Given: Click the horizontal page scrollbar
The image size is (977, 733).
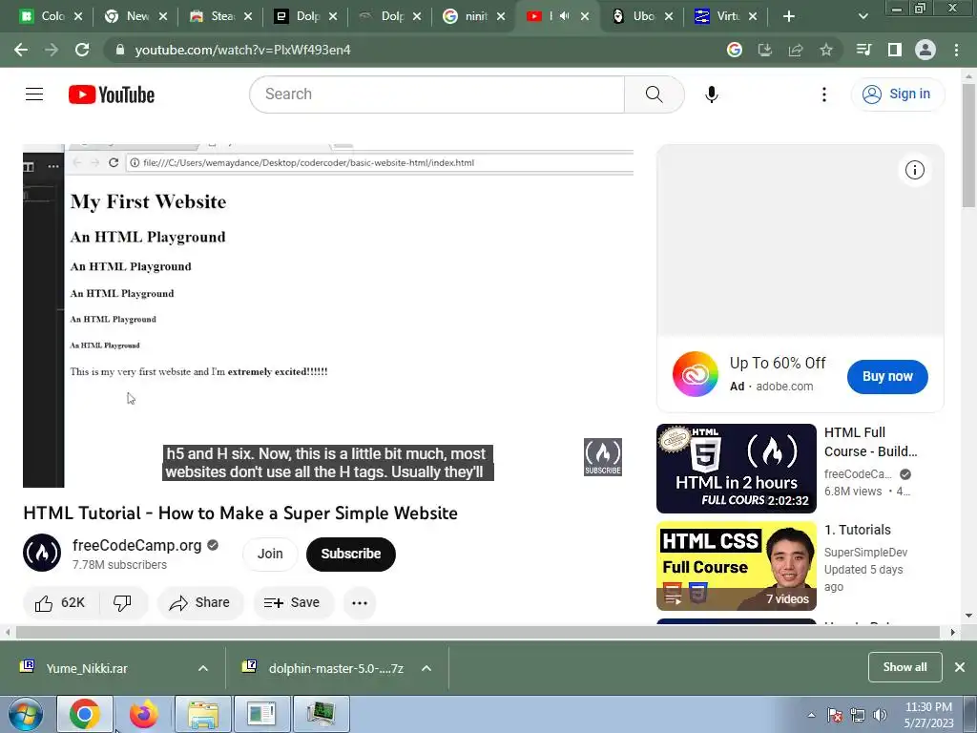Looking at the screenshot, I should (x=477, y=632).
